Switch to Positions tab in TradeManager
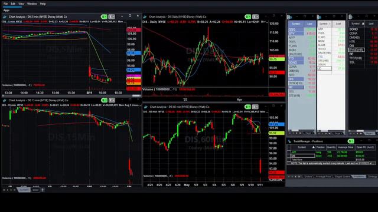The height and width of the screenshot is (212, 378). click(x=359, y=177)
